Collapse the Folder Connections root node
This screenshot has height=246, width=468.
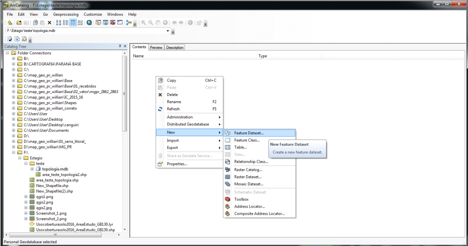point(7,53)
